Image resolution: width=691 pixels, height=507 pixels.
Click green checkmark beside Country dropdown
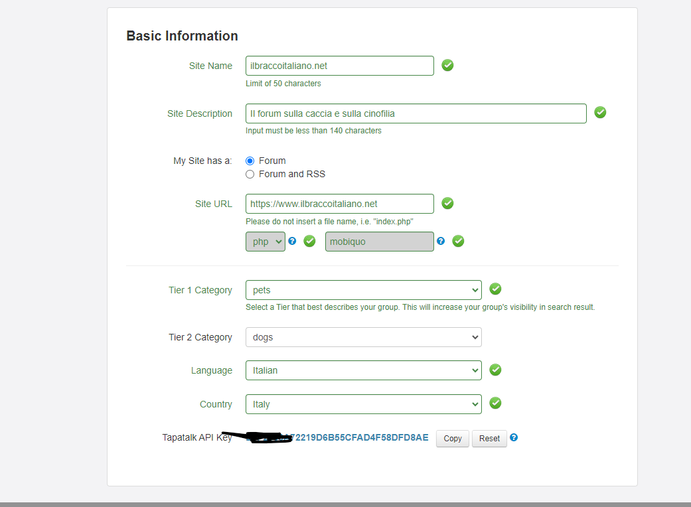tap(495, 403)
